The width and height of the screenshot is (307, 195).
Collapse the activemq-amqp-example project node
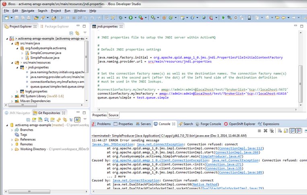point(7,39)
